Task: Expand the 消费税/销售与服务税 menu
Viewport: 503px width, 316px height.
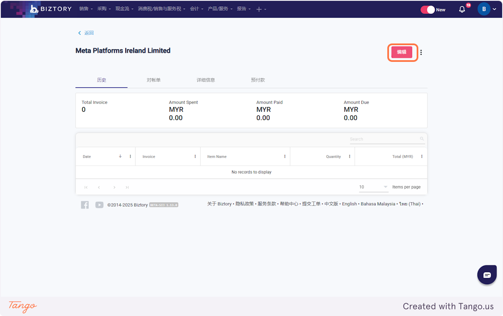Action: [x=162, y=9]
